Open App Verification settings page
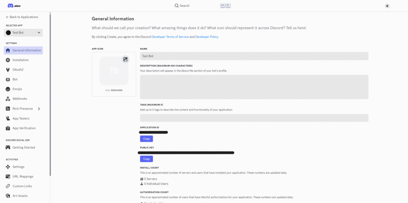408x203 pixels. [24, 128]
